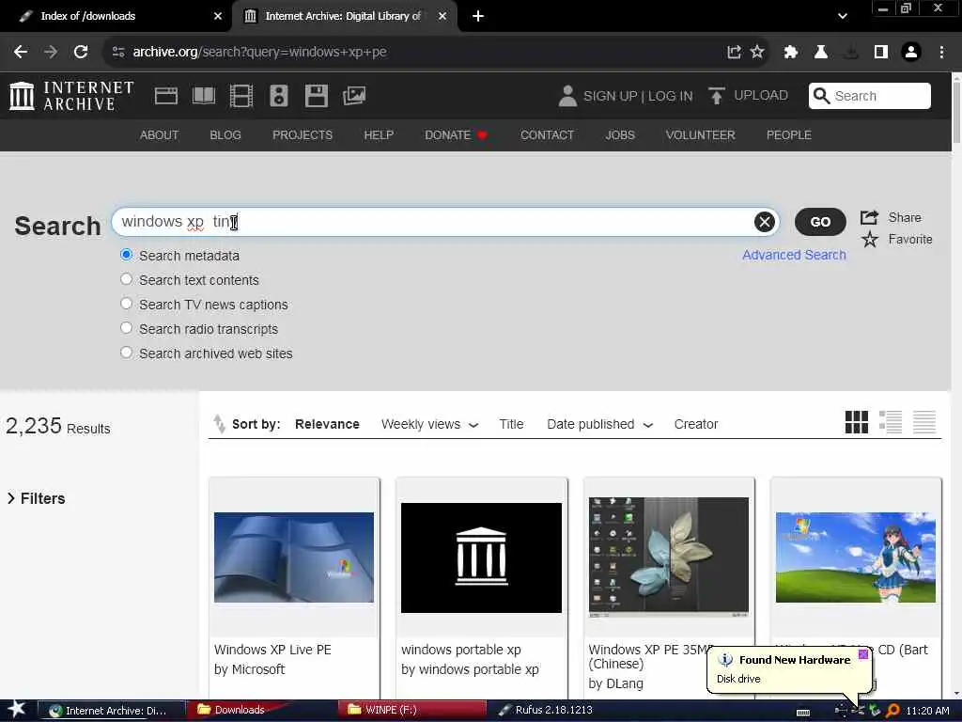Sort results by Title
This screenshot has height=722, width=962.
pyautogui.click(x=511, y=424)
